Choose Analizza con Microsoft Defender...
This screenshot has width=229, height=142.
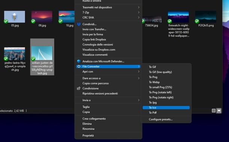point(108,61)
